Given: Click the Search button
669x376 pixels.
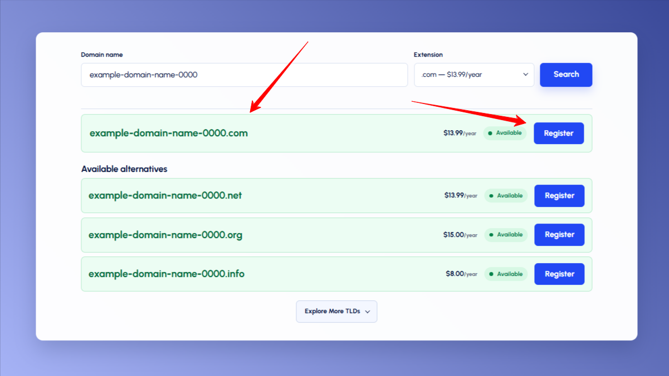Looking at the screenshot, I should (566, 75).
